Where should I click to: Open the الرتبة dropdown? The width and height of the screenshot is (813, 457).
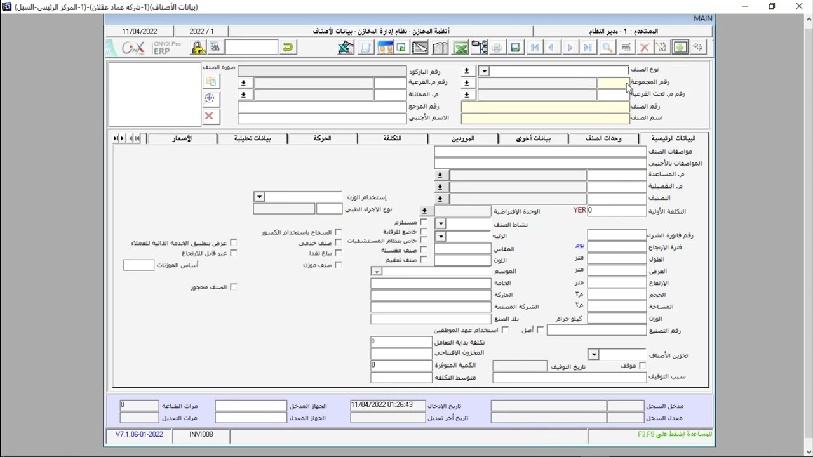pos(440,237)
